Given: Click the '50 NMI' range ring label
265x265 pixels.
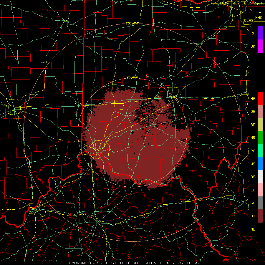Looking at the screenshot, I should 132,78.
